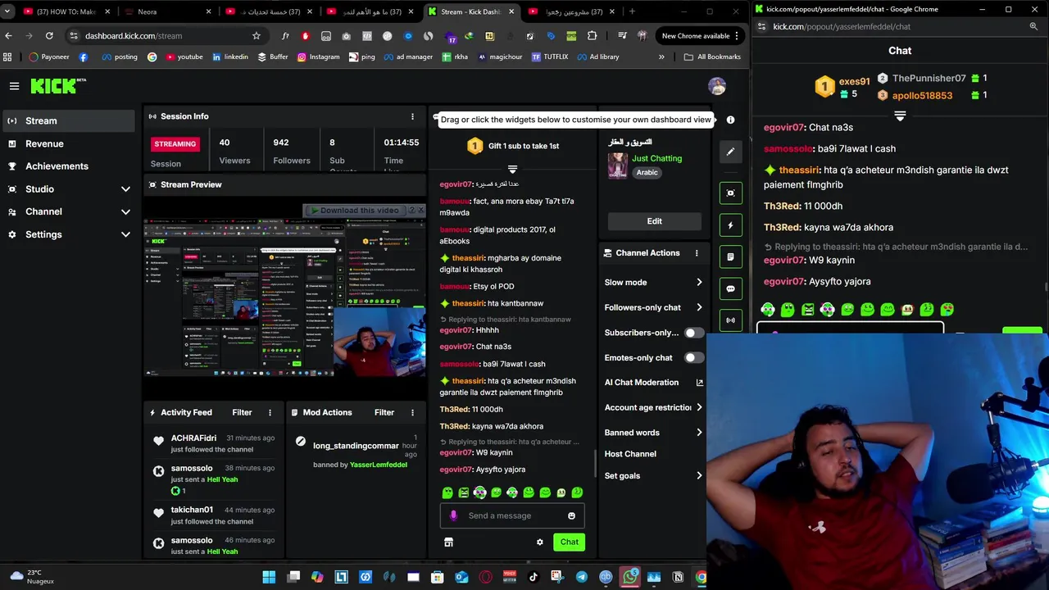Open TikTok from the taskbar

pyautogui.click(x=533, y=577)
